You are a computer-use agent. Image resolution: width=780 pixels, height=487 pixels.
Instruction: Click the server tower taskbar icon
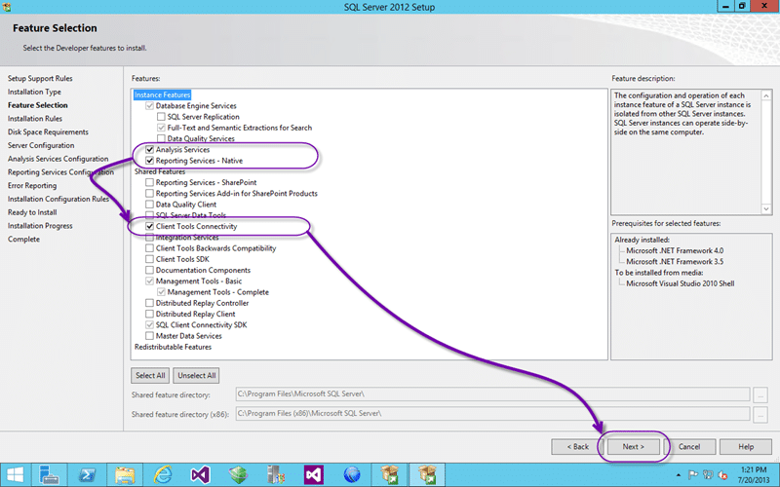pyautogui.click(x=276, y=474)
